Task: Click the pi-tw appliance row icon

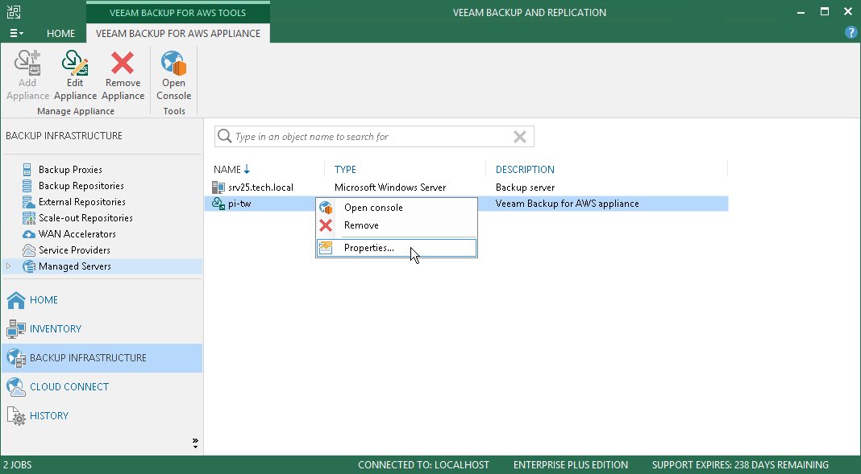Action: pyautogui.click(x=218, y=204)
